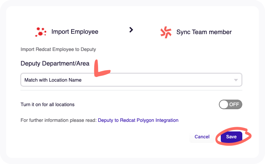Click the Deputy Sync Team member logo
Screen dimensions: 265x164
[x=166, y=32]
